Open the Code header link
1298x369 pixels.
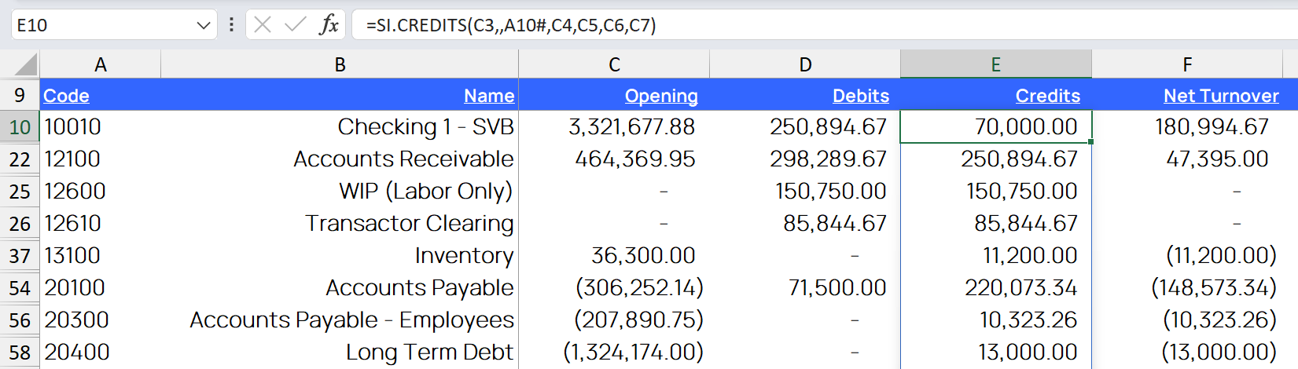pos(66,96)
